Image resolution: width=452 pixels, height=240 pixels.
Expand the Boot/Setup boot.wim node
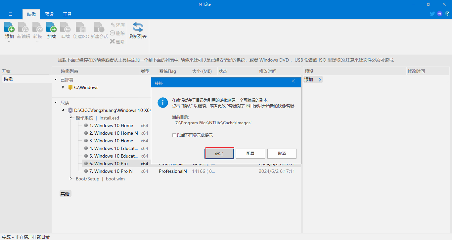click(x=71, y=179)
